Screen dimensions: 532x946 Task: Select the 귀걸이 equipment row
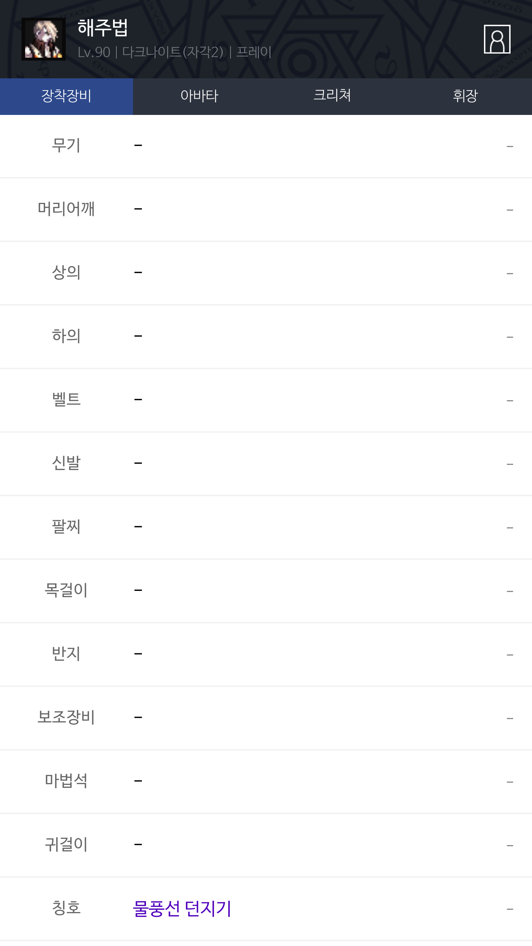266,845
